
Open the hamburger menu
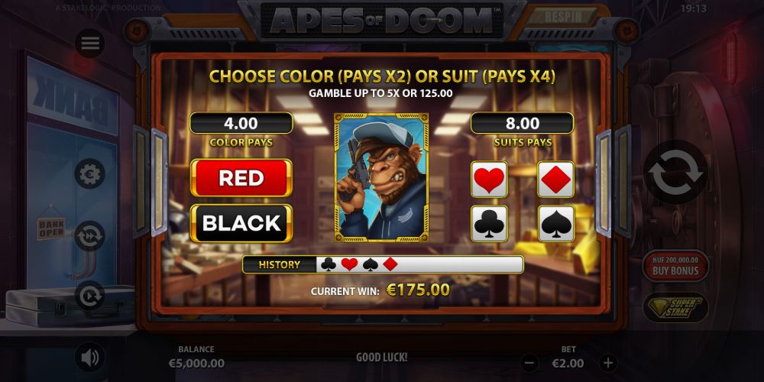coord(90,44)
